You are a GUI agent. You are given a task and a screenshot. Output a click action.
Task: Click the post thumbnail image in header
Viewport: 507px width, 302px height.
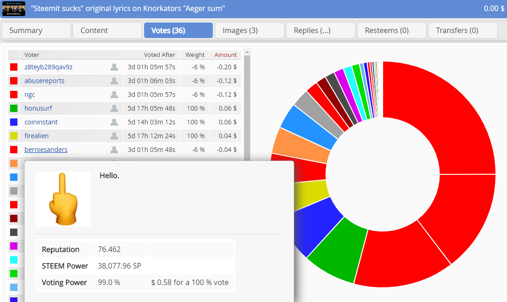coord(14,8)
